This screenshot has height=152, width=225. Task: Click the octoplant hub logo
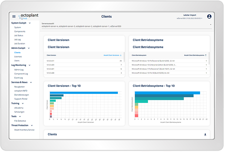tap(28, 16)
